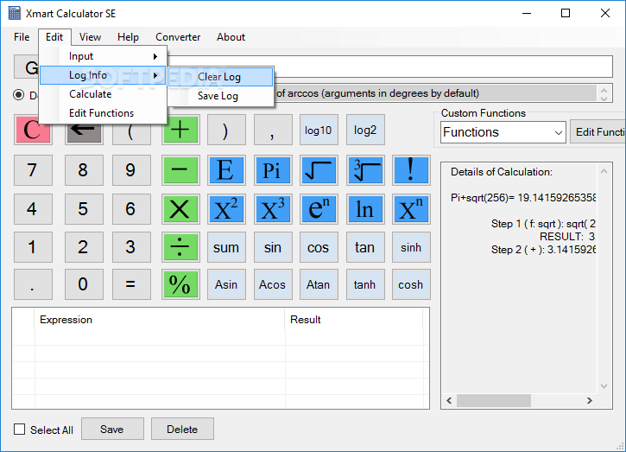Click the X cubed key
This screenshot has height=452, width=626.
pos(272,209)
